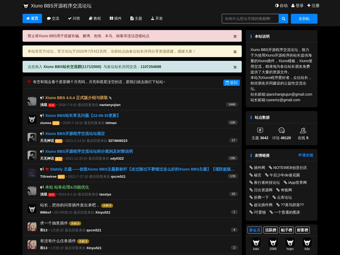Open friend link 夜行者科技论坛
This screenshot has width=340, height=255.
[265, 182]
